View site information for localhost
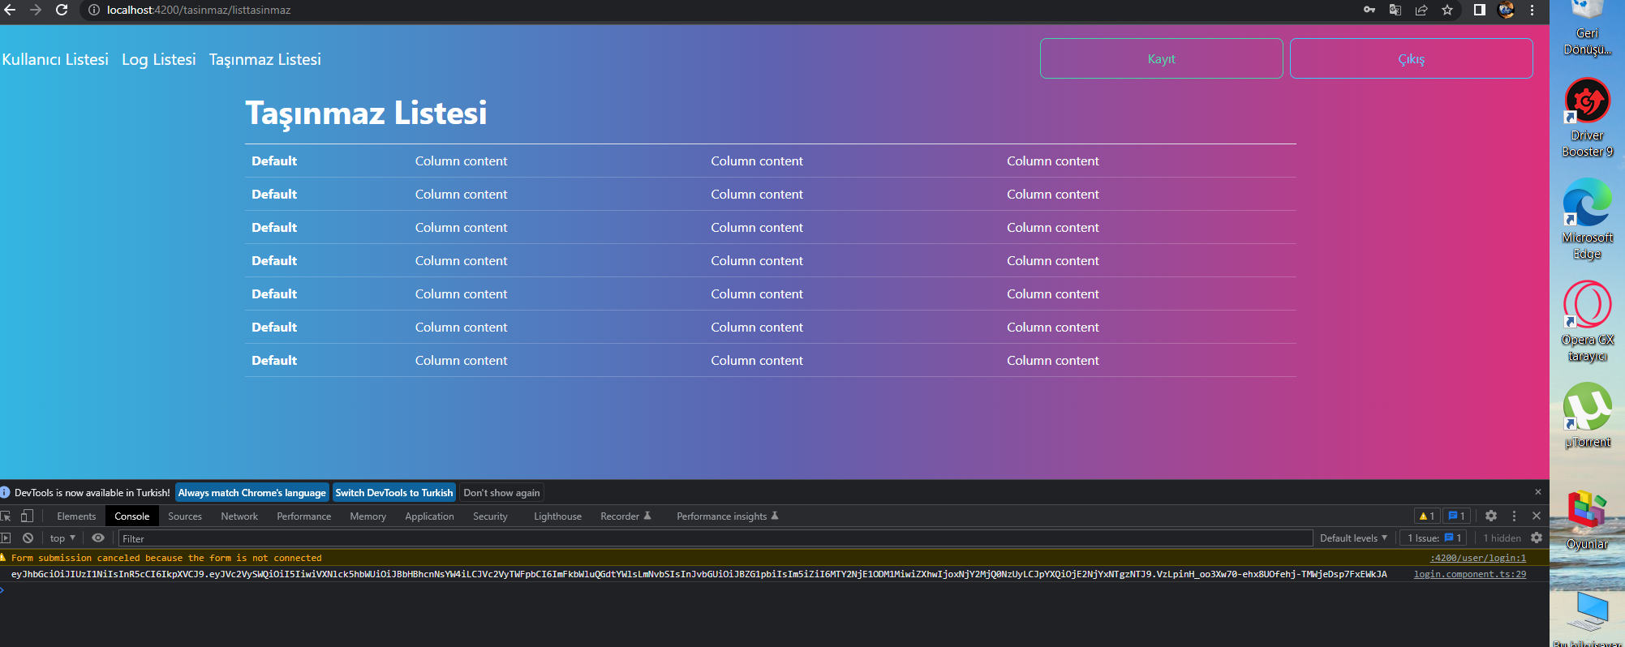The height and width of the screenshot is (647, 1625). pyautogui.click(x=94, y=10)
